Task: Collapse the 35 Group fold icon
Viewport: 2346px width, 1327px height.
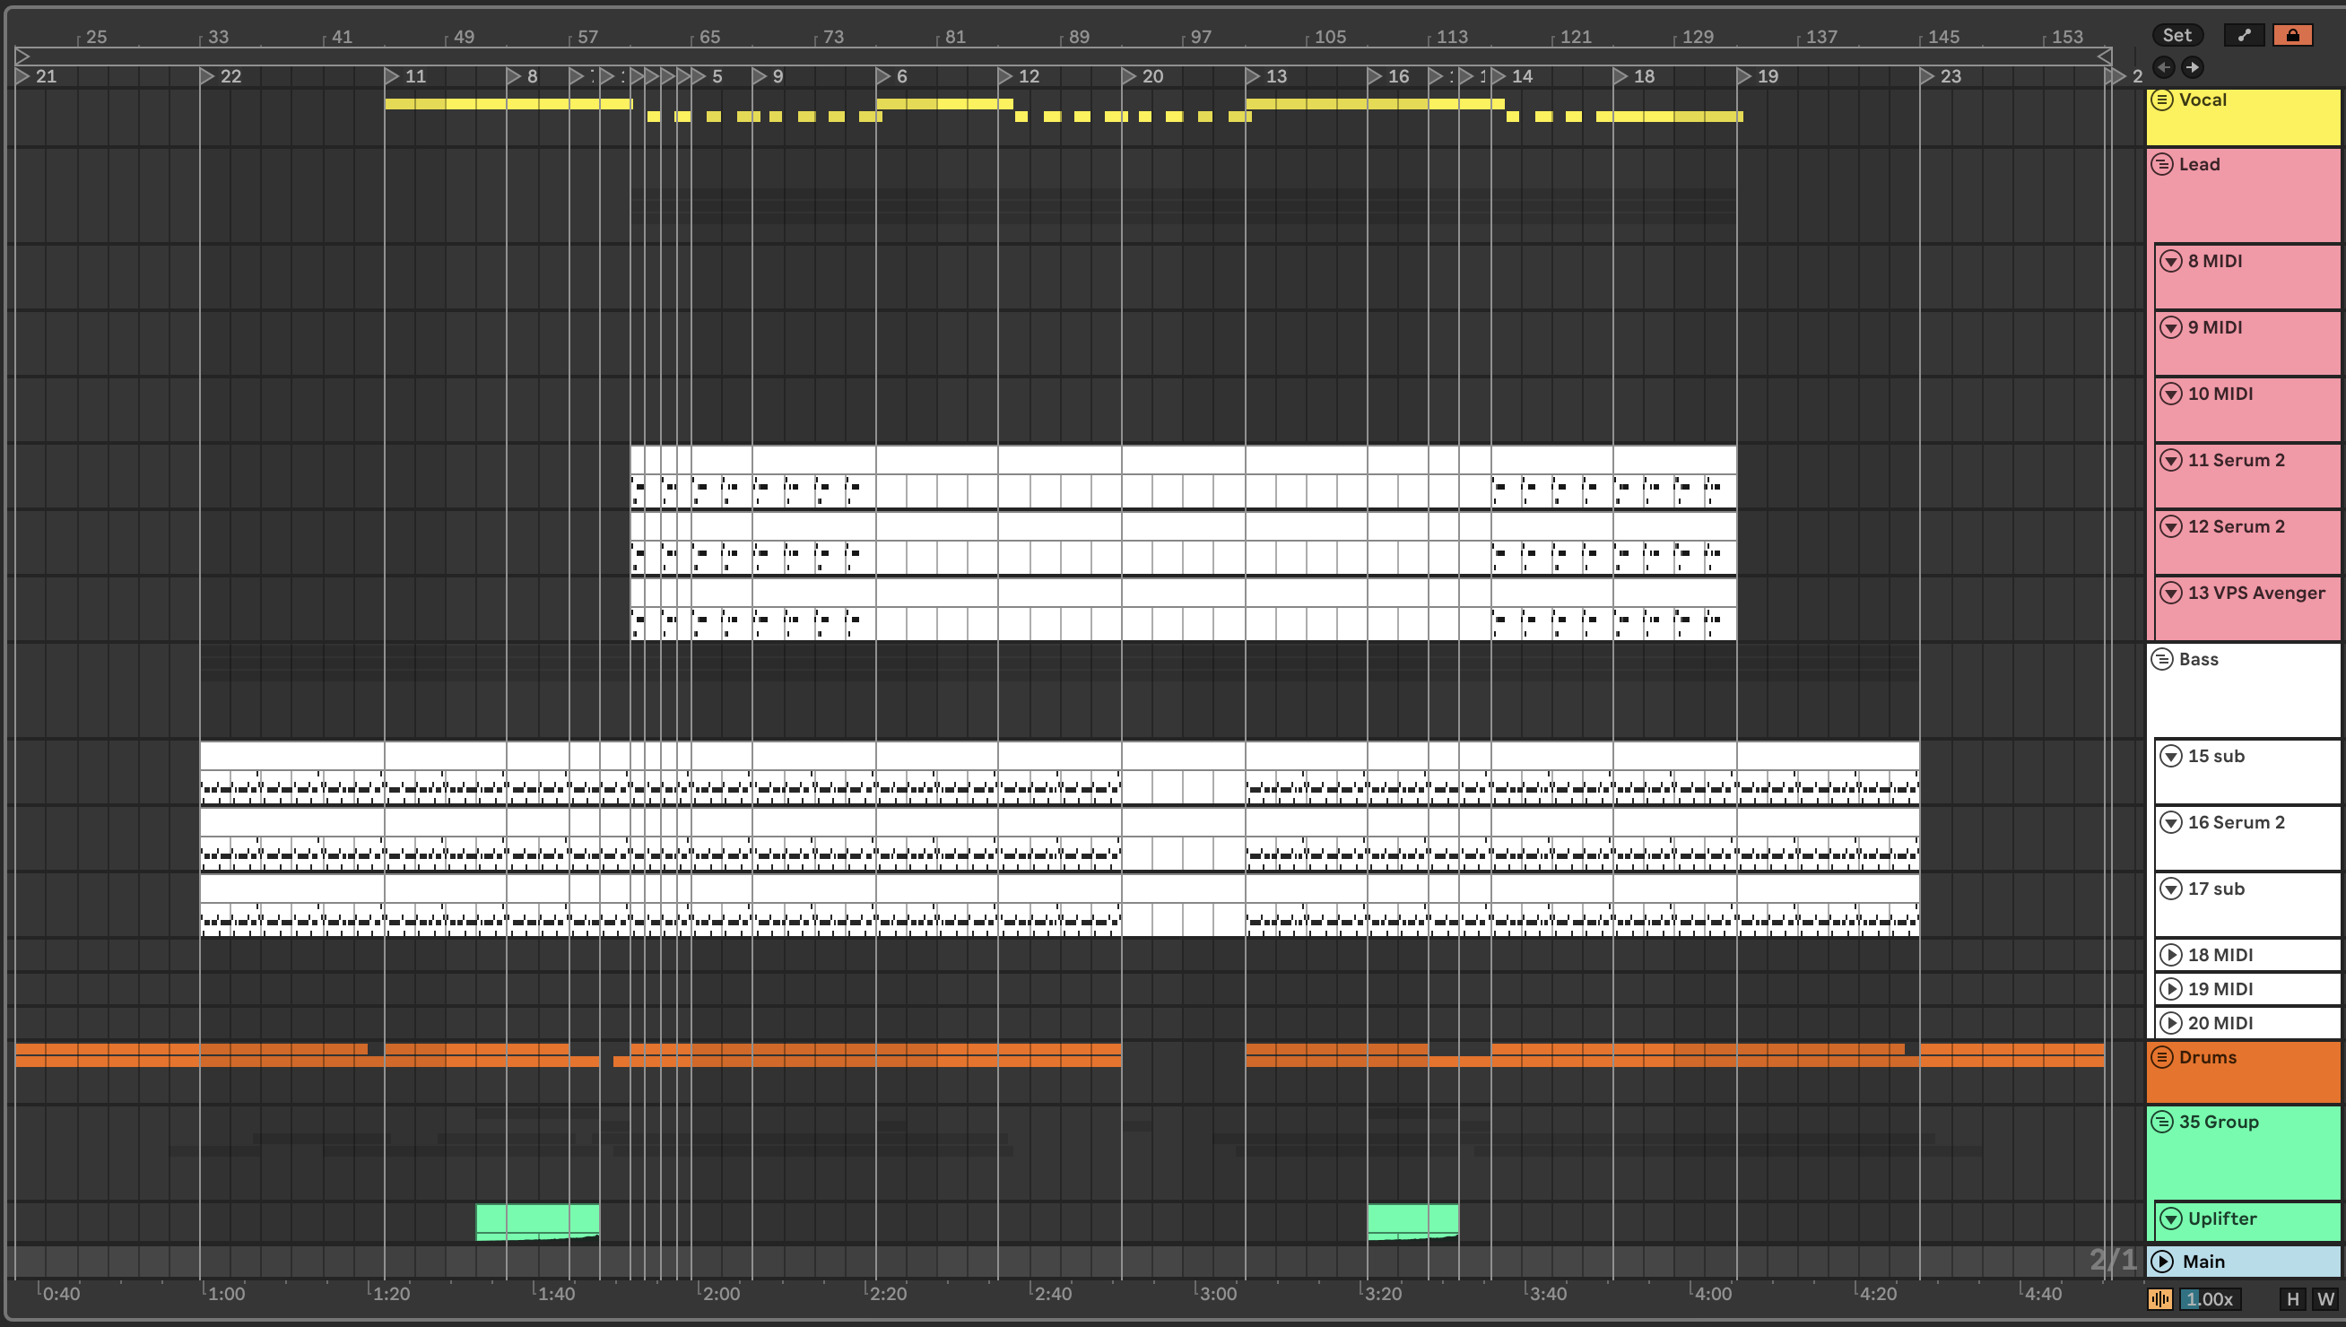Action: point(2162,1122)
